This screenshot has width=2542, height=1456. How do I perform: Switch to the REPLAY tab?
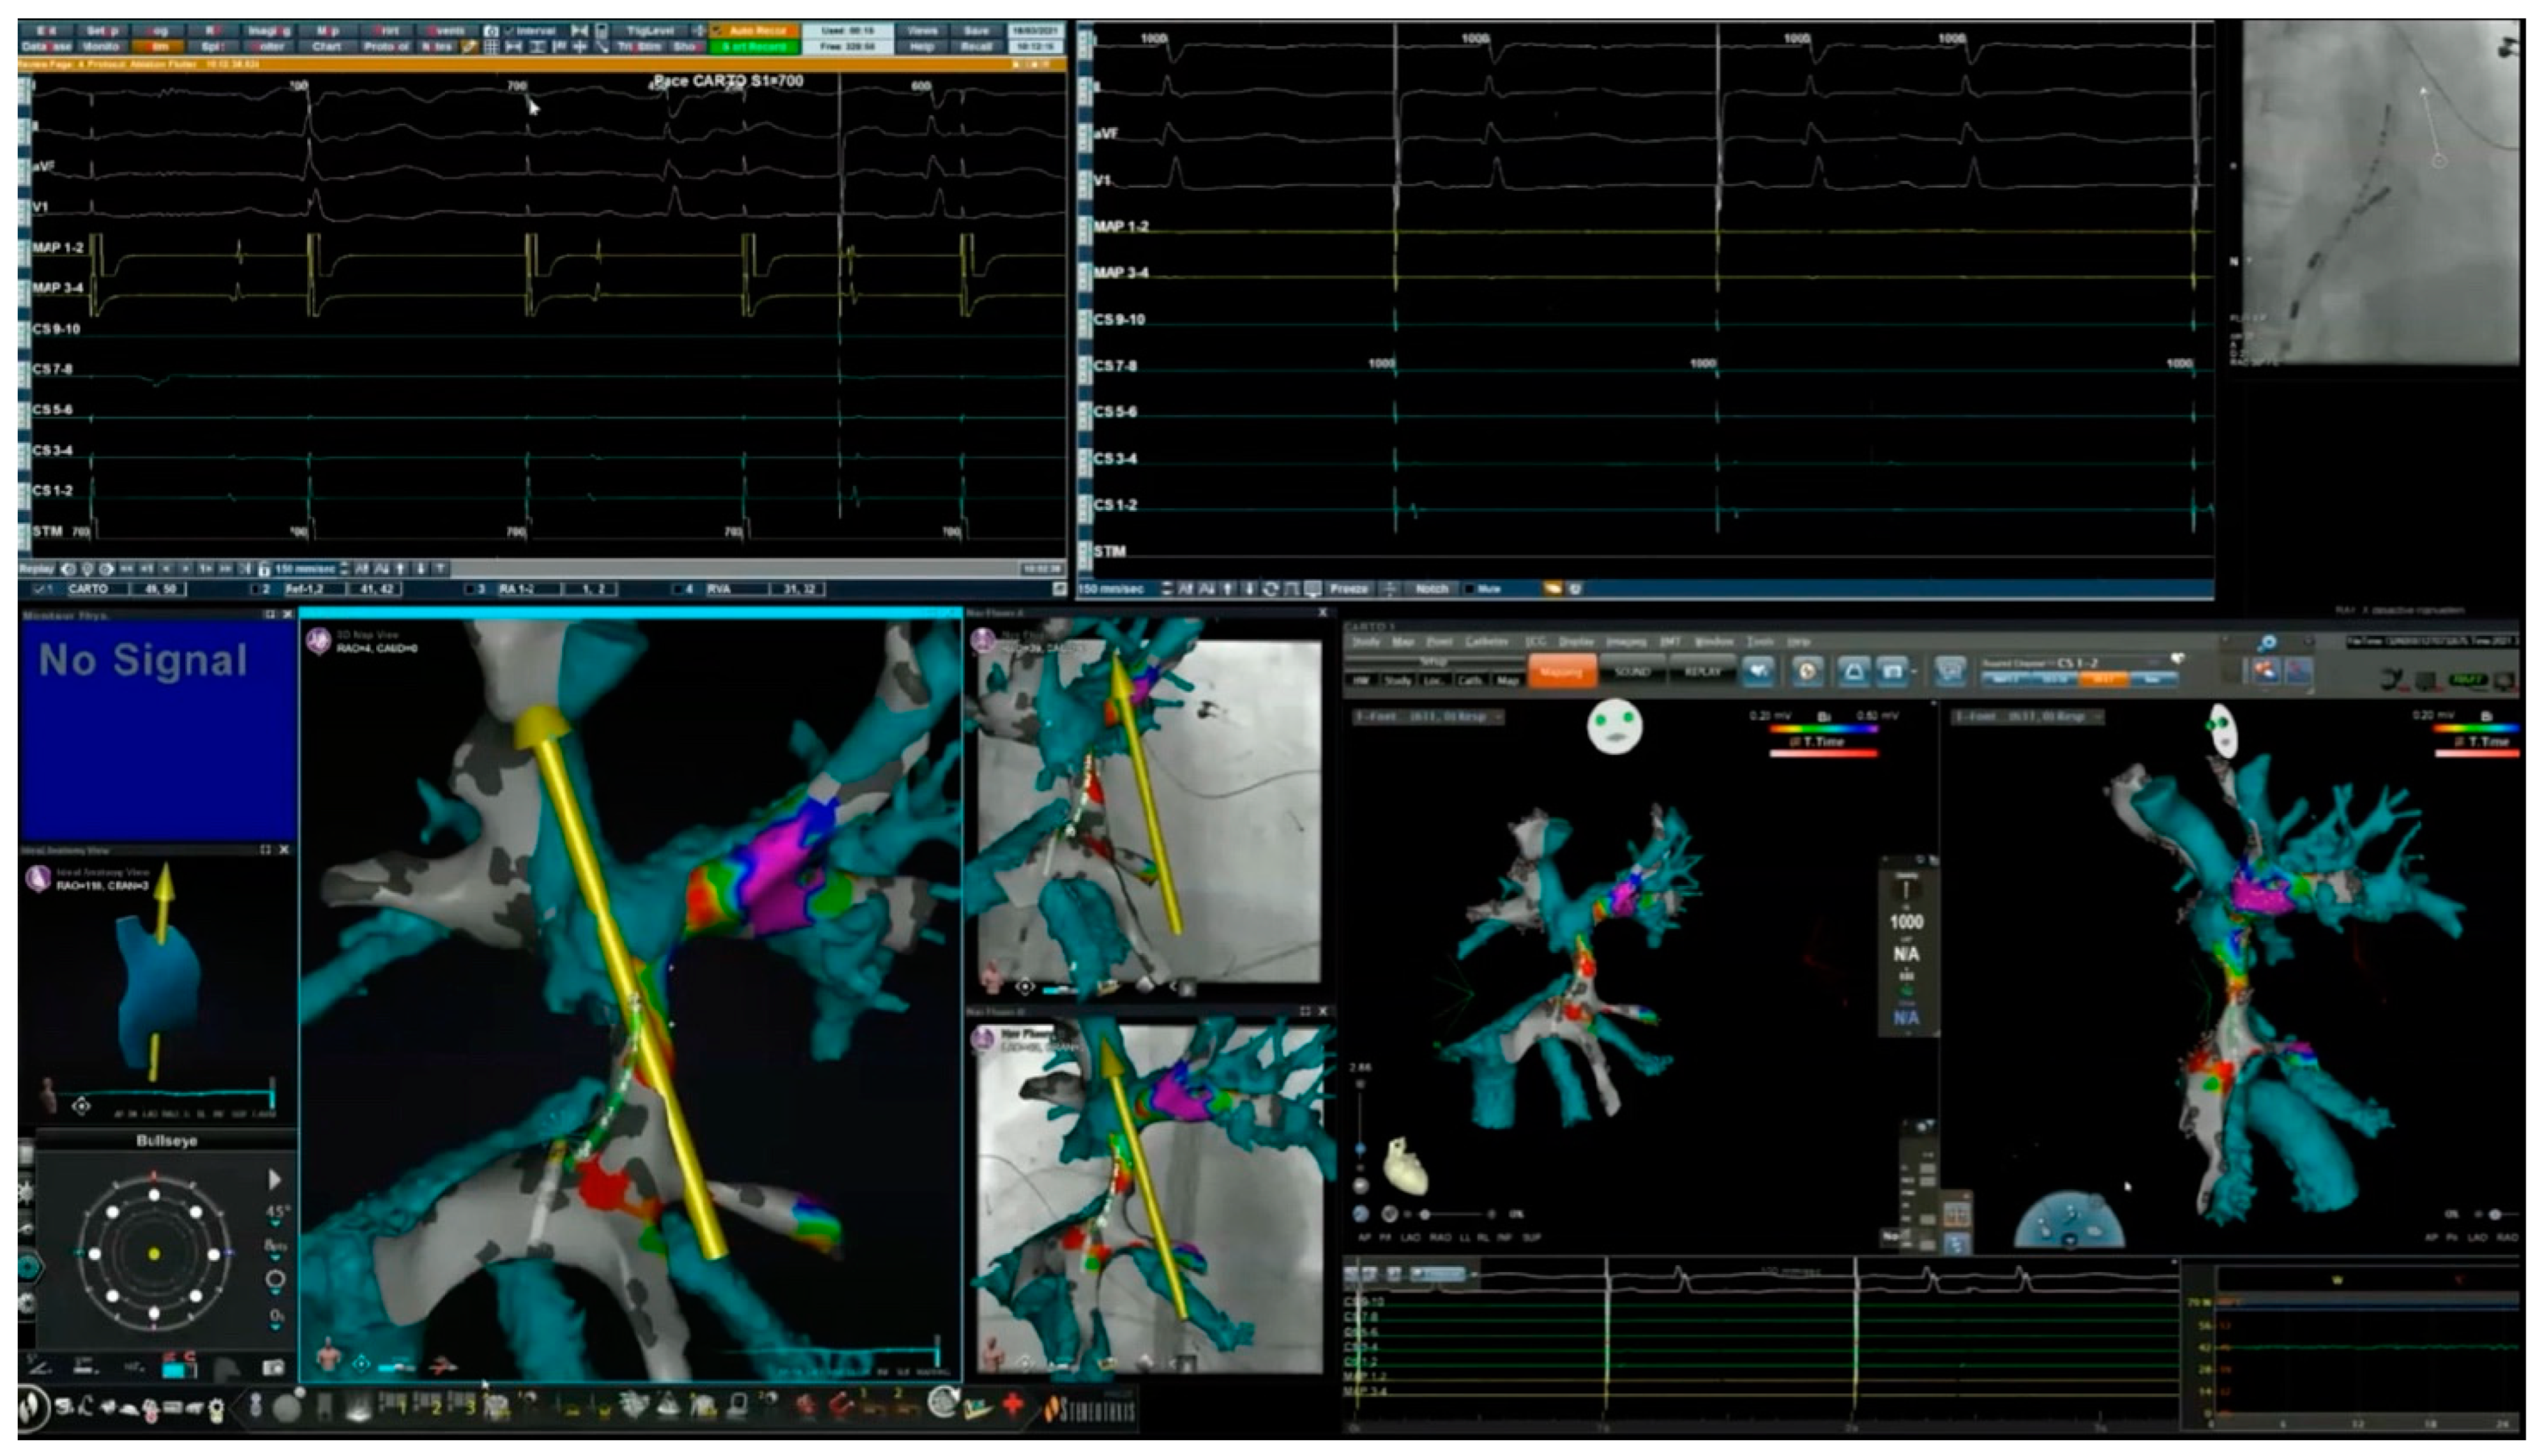click(1702, 671)
